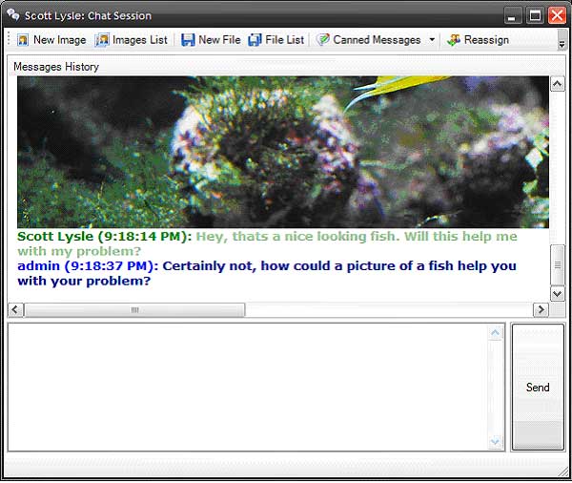This screenshot has height=483, width=572.
Task: Focus the message input text box
Action: [248, 388]
